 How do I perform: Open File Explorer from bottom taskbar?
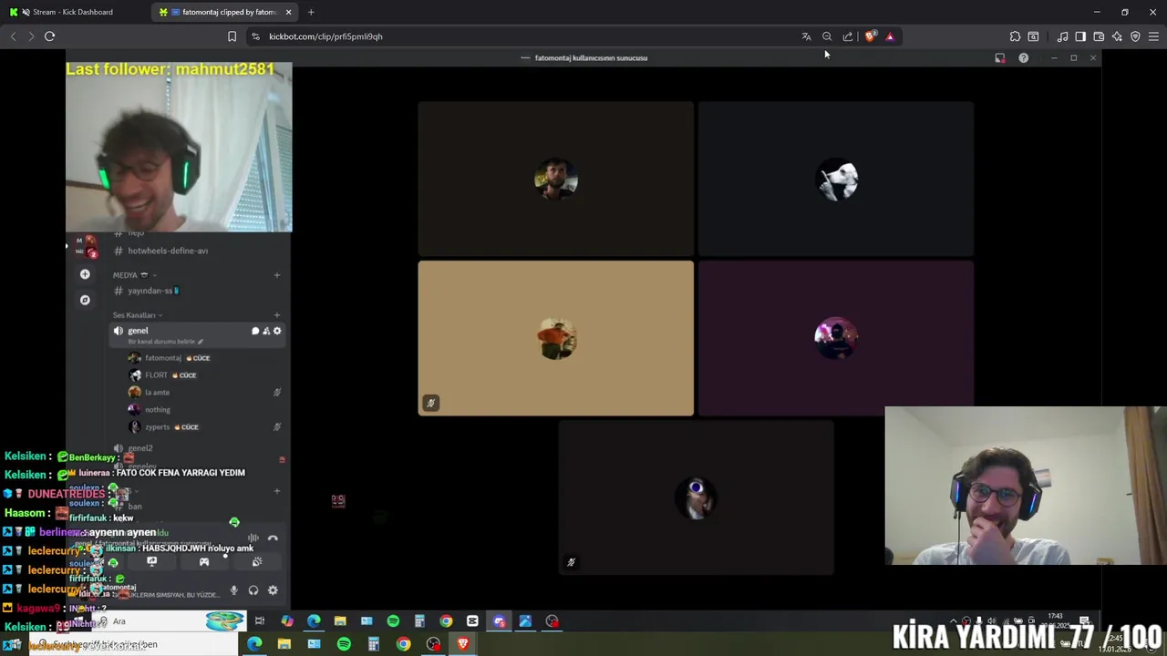[284, 644]
